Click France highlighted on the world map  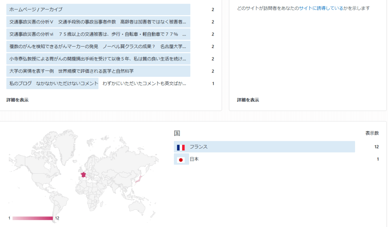tap(82, 174)
